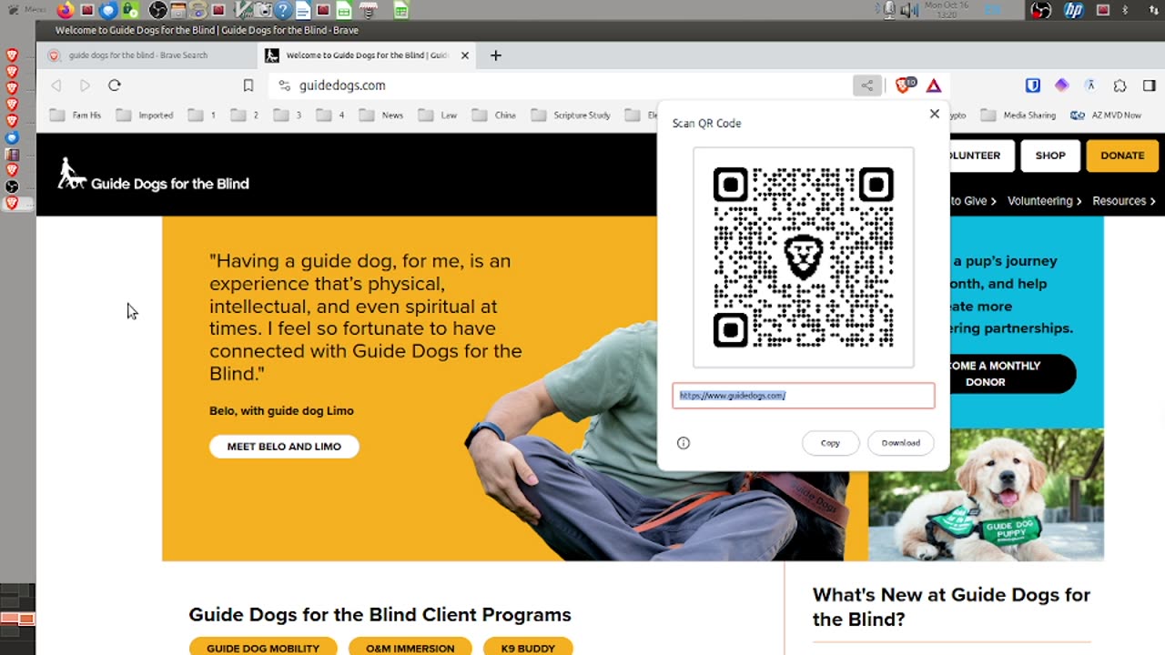The width and height of the screenshot is (1165, 655).
Task: Open the Imported bookmarks folder
Action: [145, 116]
